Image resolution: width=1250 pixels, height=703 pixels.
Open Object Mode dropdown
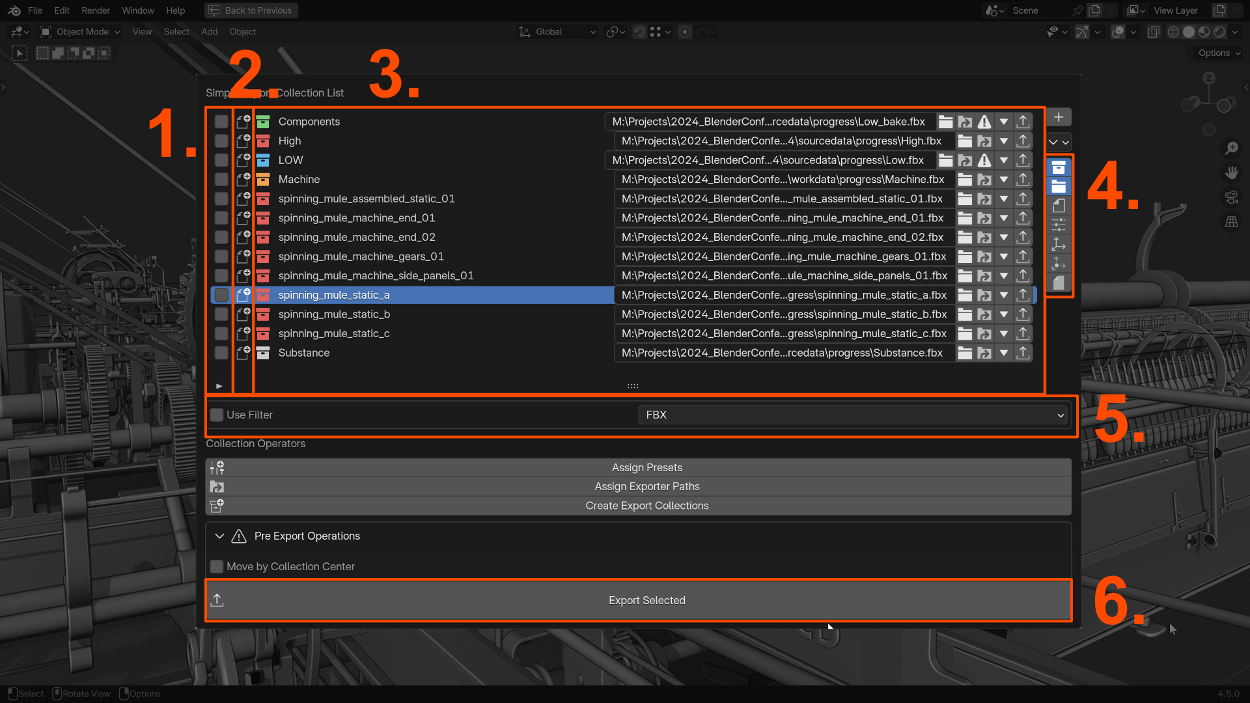[x=80, y=31]
